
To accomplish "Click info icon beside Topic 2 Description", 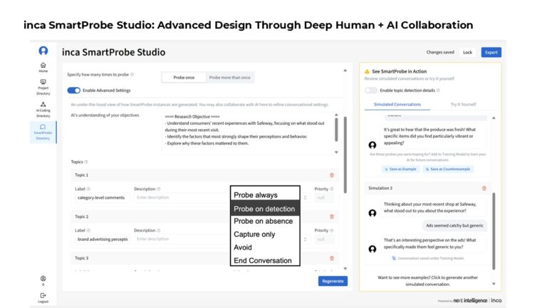I will (x=159, y=230).
